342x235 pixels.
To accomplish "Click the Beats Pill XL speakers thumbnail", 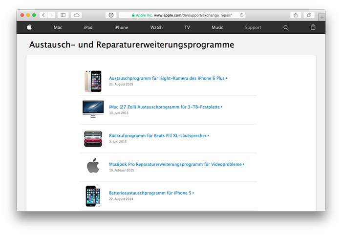I will [x=93, y=139].
